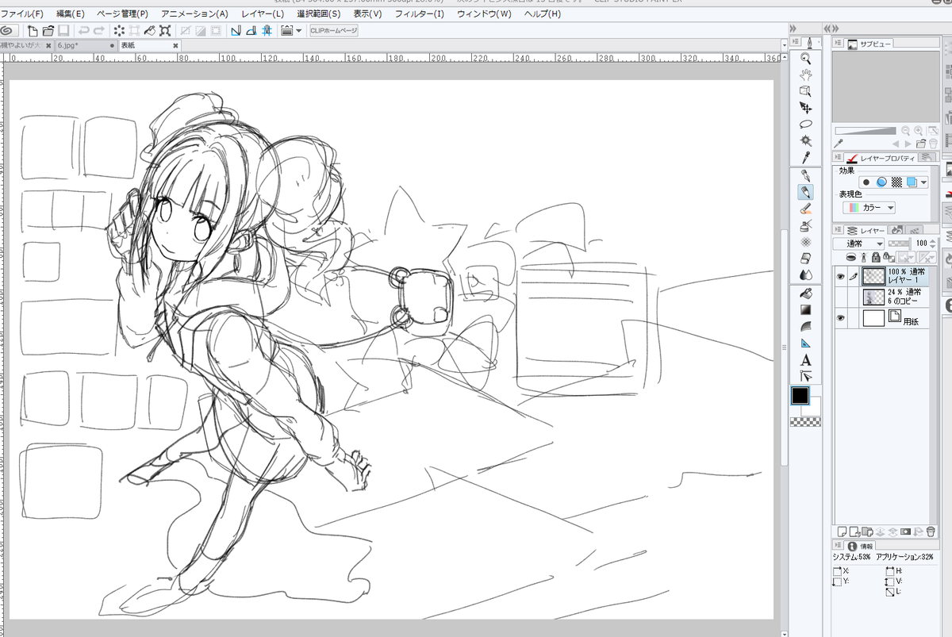The height and width of the screenshot is (637, 952).
Task: Enable Border effect circle icon
Action: pos(866,182)
